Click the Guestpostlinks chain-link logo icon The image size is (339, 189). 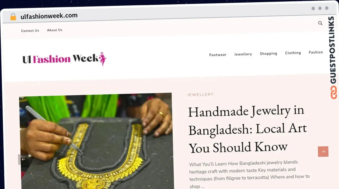point(334,93)
